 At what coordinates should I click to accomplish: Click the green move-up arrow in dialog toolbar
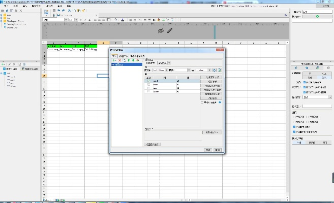click(128, 60)
